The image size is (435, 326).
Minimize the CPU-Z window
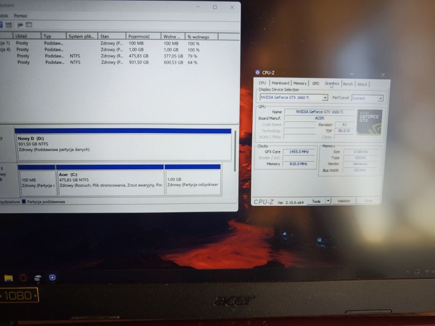(352, 74)
